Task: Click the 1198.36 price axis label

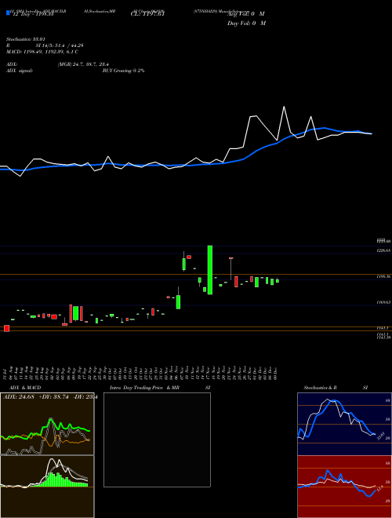Action: point(383,276)
